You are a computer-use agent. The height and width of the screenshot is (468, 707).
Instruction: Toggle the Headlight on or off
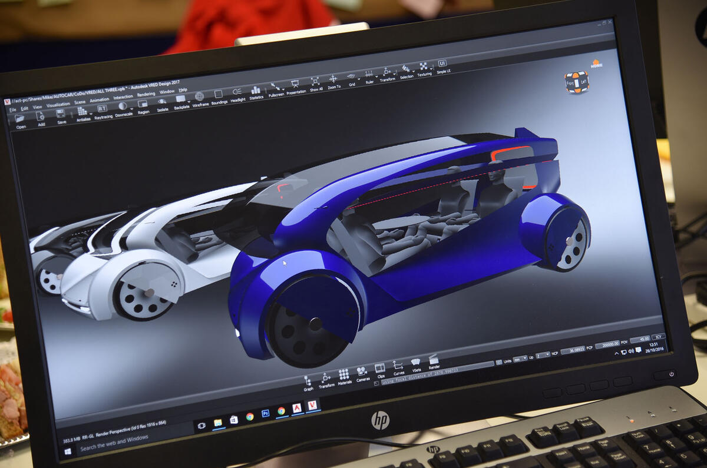(237, 93)
